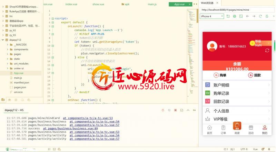Switch to the index.vue editor tab

click(x=71, y=4)
